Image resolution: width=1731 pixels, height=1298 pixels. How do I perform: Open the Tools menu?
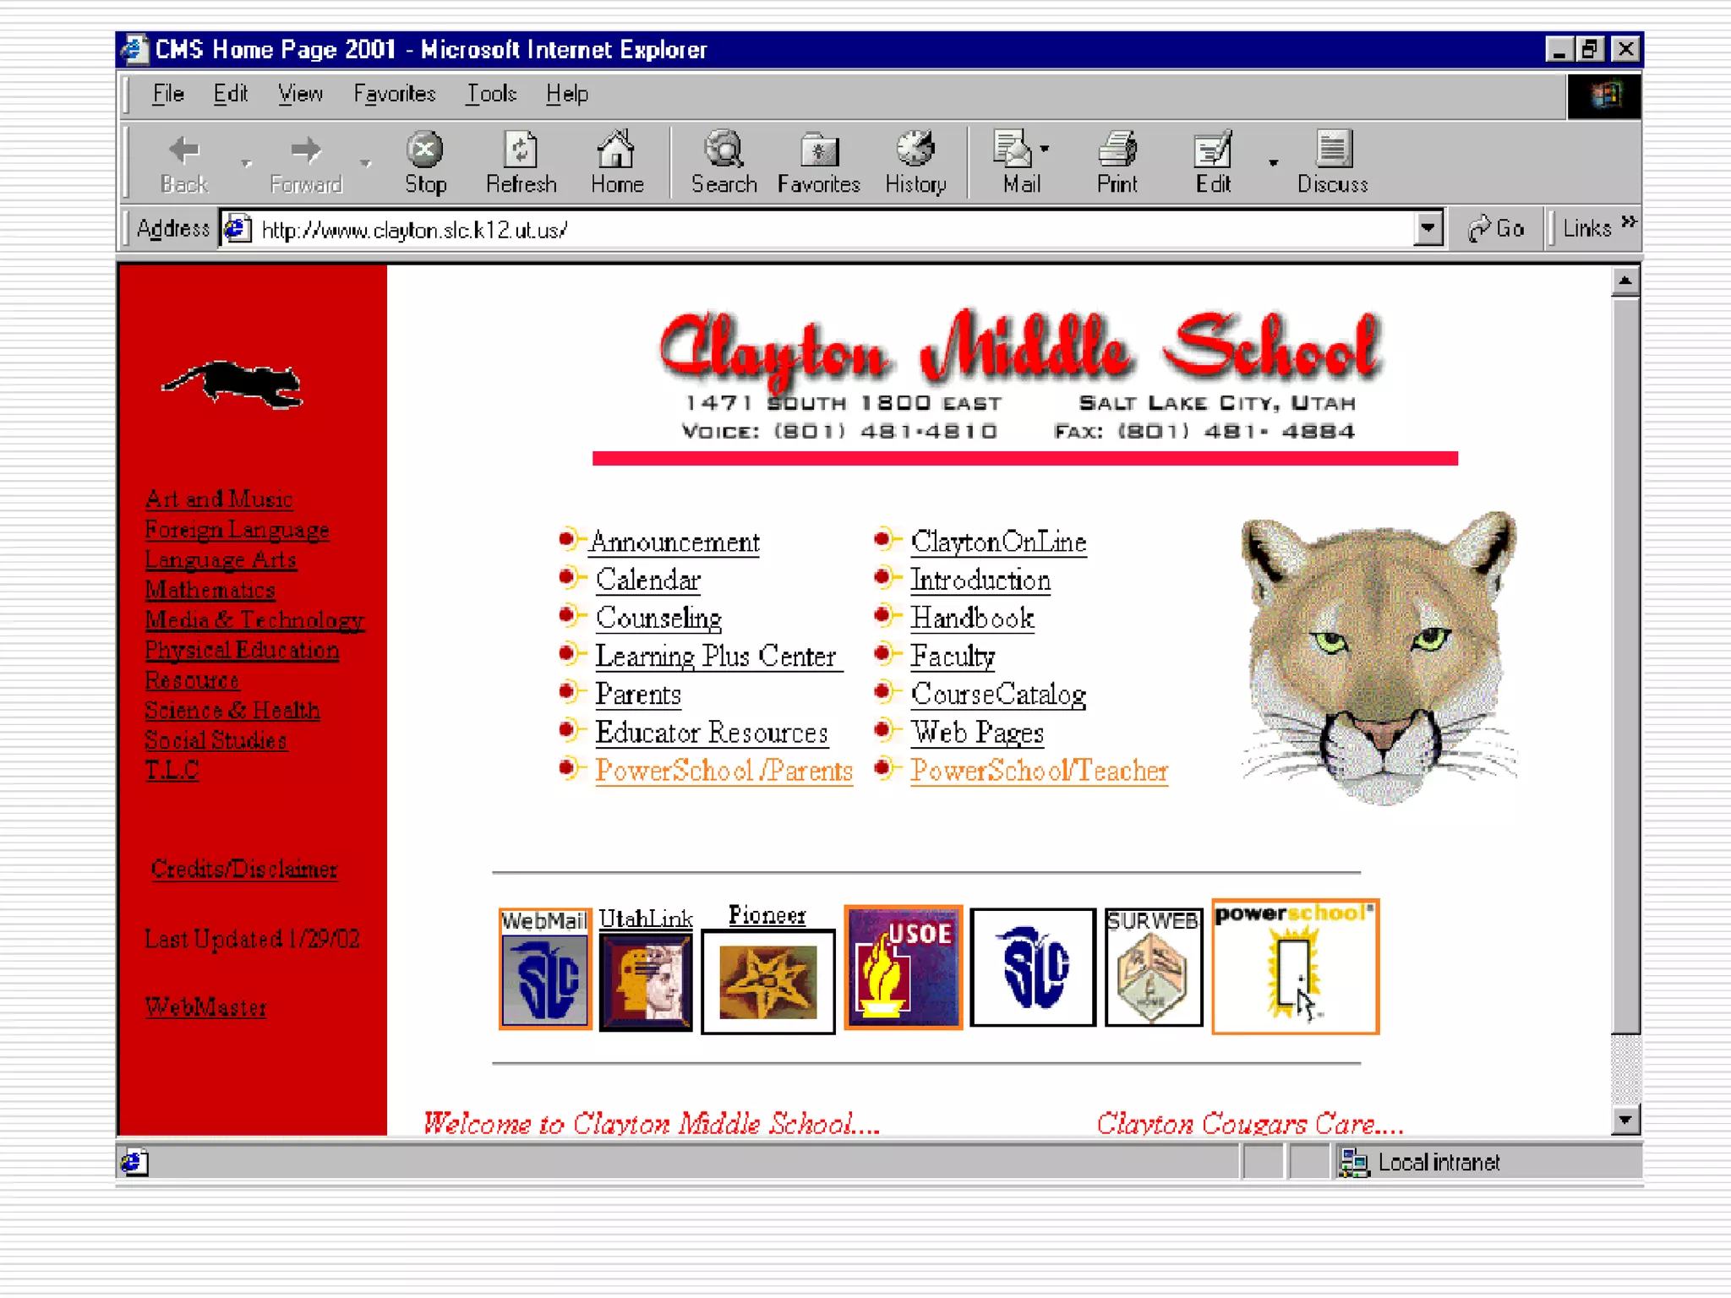click(491, 94)
